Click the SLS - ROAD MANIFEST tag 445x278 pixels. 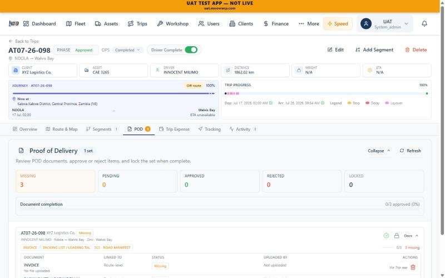pyautogui.click(x=112, y=247)
